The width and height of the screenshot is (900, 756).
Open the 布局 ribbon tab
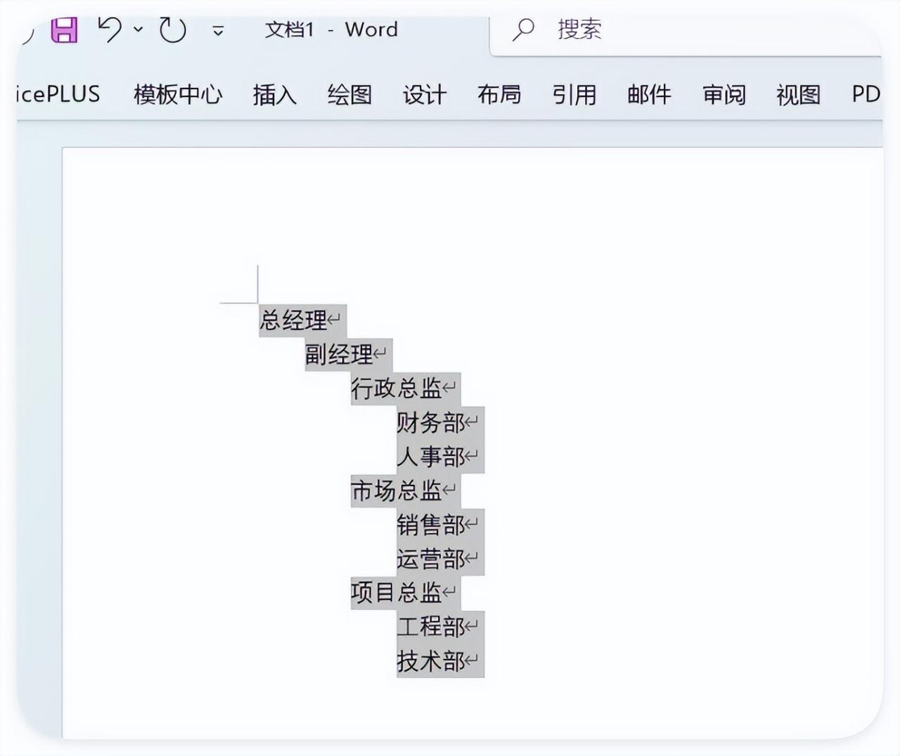pyautogui.click(x=500, y=95)
